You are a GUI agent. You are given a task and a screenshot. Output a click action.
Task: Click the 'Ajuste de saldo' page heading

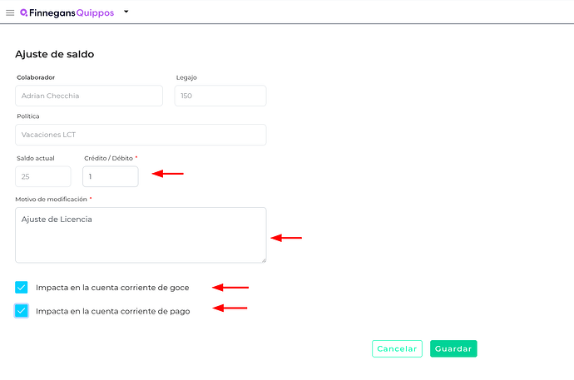click(x=54, y=55)
